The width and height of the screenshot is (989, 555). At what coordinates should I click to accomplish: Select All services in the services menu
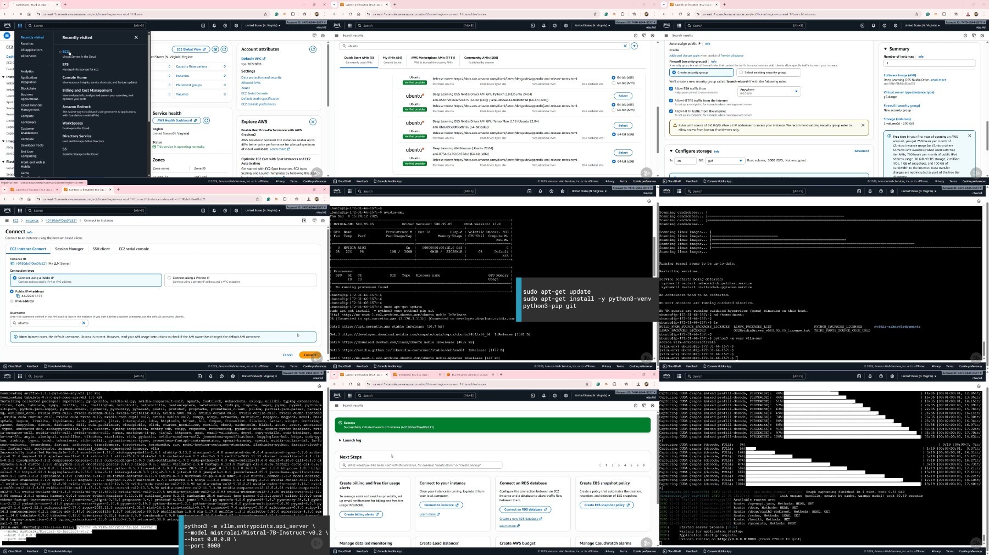[x=29, y=56]
